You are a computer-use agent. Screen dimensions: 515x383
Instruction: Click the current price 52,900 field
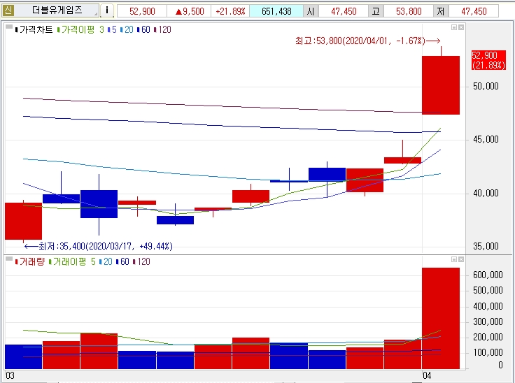pos(142,11)
